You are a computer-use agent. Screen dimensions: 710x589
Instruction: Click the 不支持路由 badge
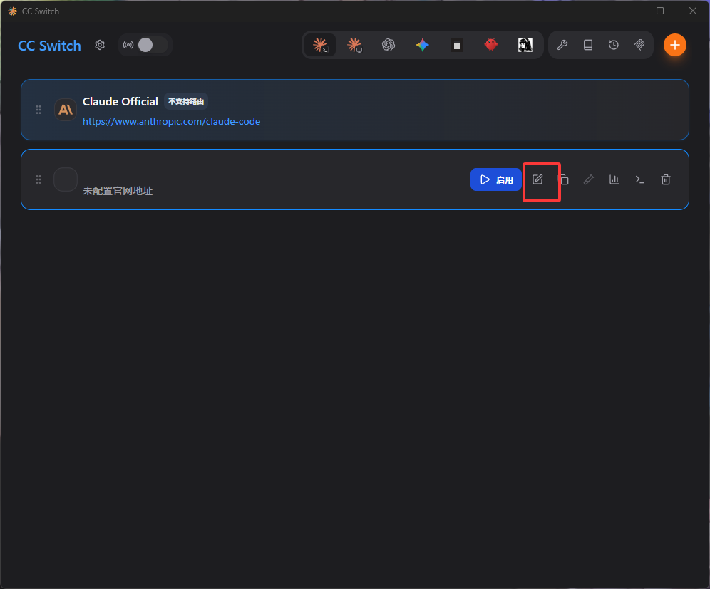(186, 101)
